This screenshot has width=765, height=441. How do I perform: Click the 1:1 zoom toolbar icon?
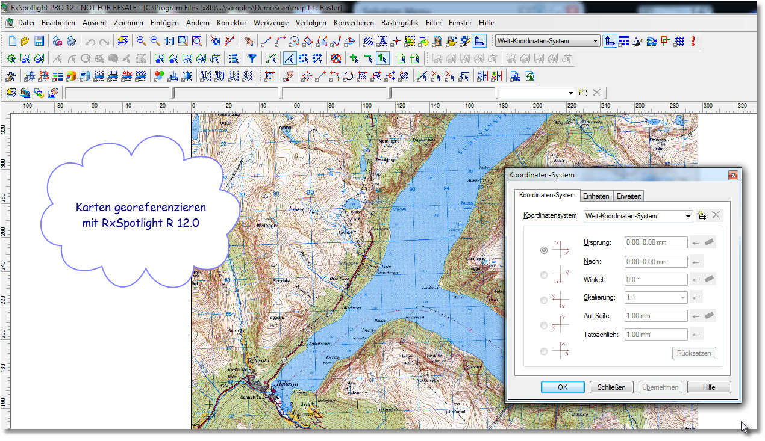(169, 41)
